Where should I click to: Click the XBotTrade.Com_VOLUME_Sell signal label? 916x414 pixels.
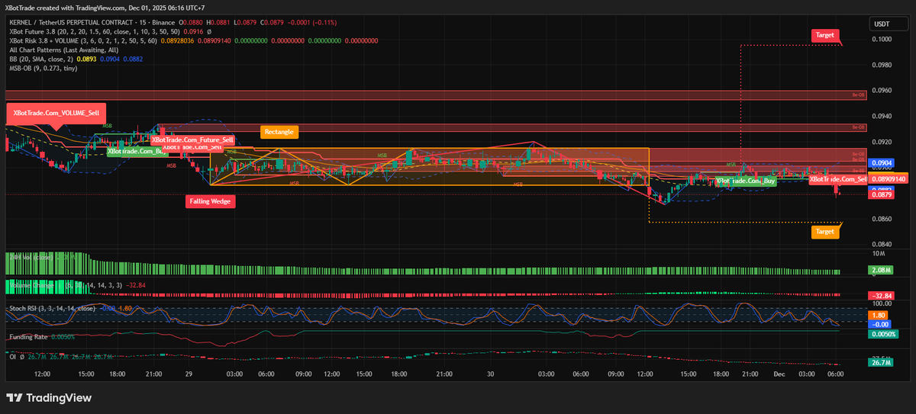(56, 113)
